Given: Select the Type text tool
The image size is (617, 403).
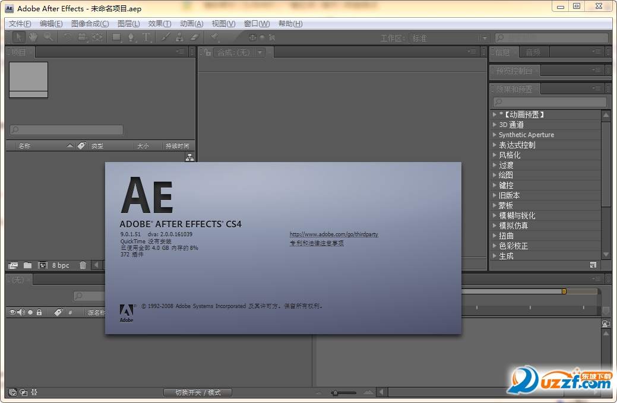Looking at the screenshot, I should click(146, 37).
